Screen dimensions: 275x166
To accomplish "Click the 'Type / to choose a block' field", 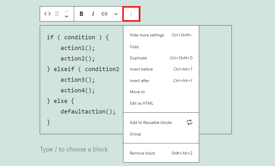I will tap(74, 149).
